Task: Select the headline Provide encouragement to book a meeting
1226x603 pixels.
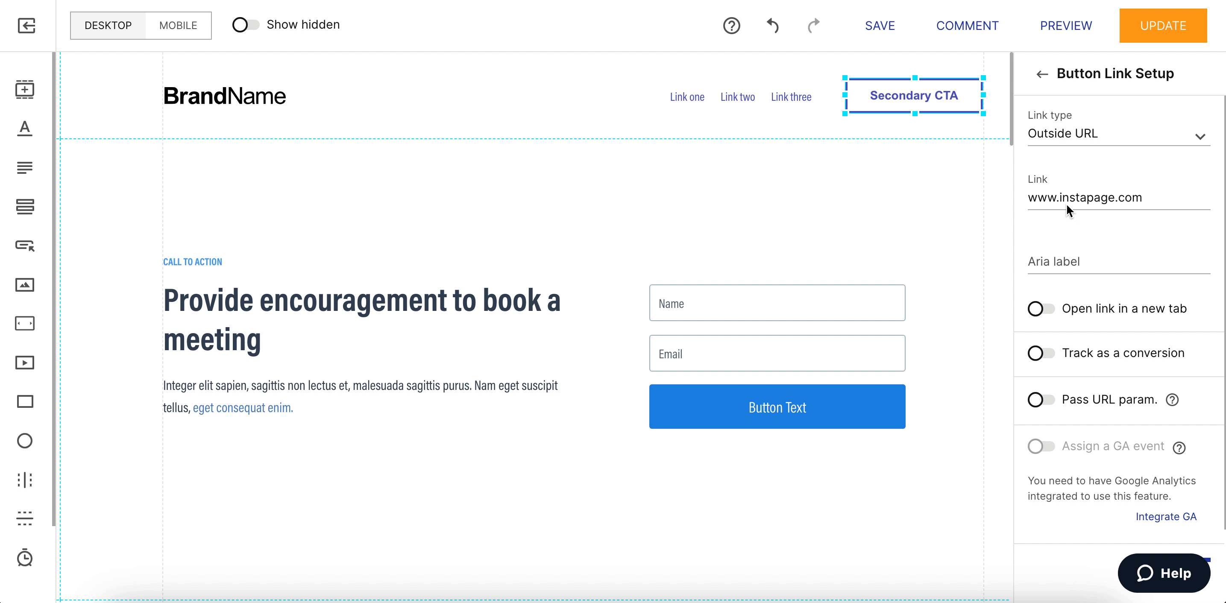Action: point(362,320)
